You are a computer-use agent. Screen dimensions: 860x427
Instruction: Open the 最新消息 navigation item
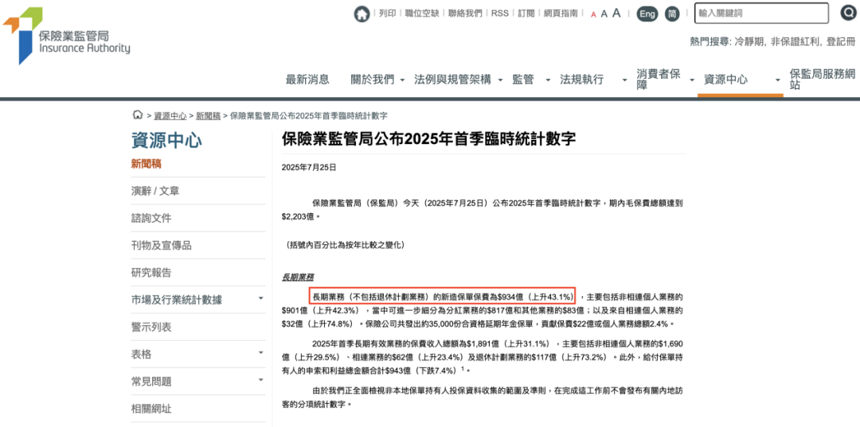[x=307, y=80]
